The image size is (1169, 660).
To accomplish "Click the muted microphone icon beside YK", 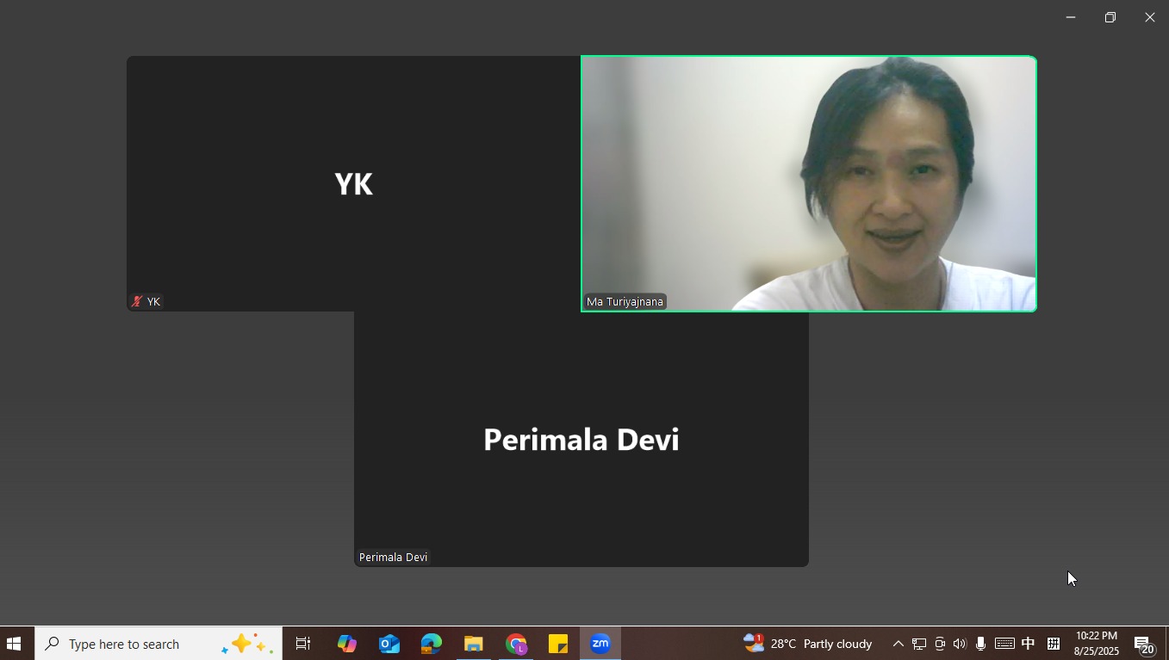I will click(x=136, y=302).
